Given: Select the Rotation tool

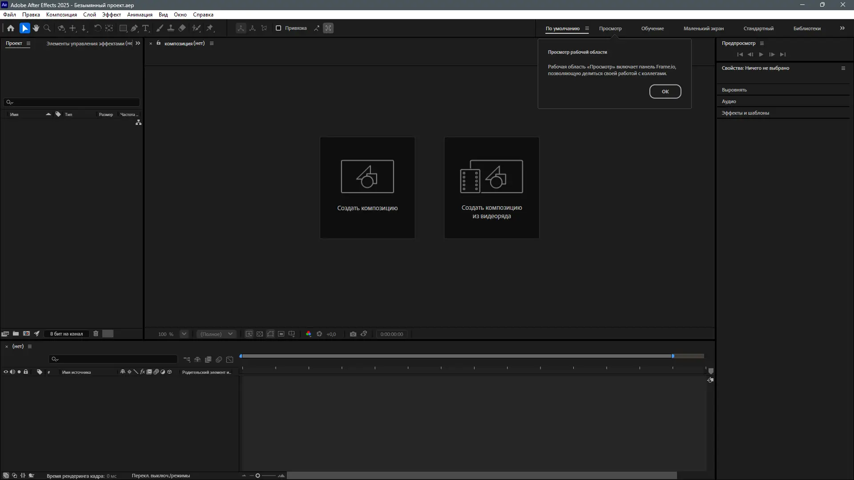Looking at the screenshot, I should click(98, 28).
